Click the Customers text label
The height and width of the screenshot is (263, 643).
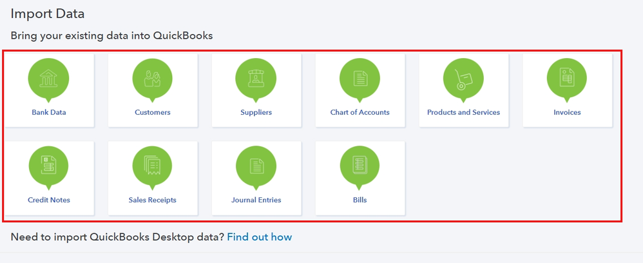click(153, 112)
